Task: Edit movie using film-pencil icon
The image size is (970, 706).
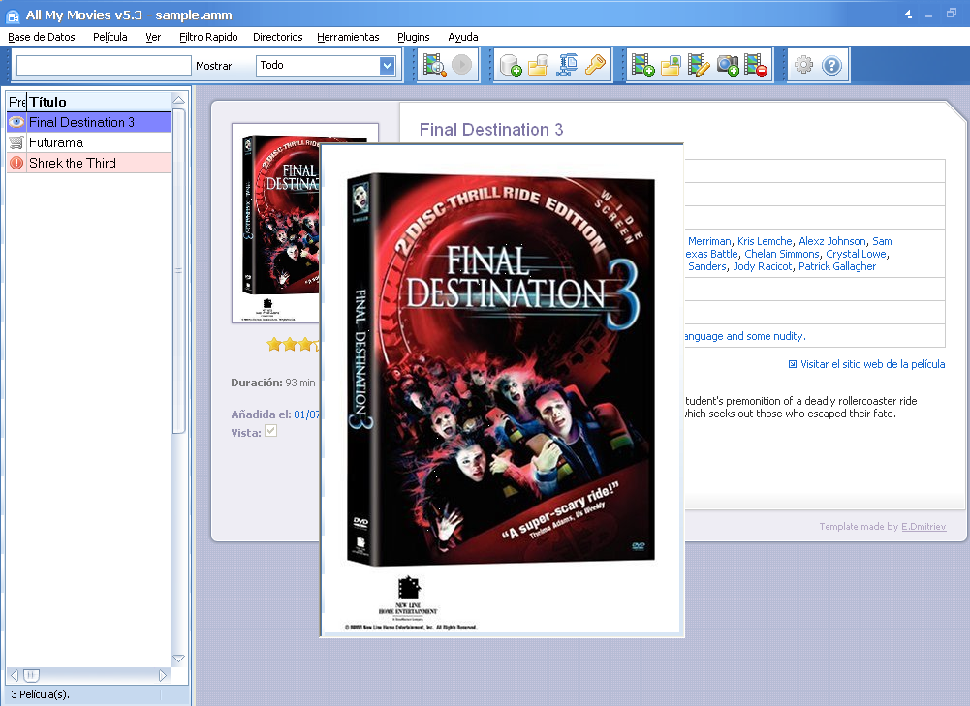Action: pos(699,65)
